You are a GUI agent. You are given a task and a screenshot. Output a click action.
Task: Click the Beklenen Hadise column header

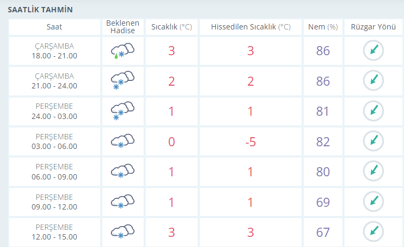[x=123, y=27]
